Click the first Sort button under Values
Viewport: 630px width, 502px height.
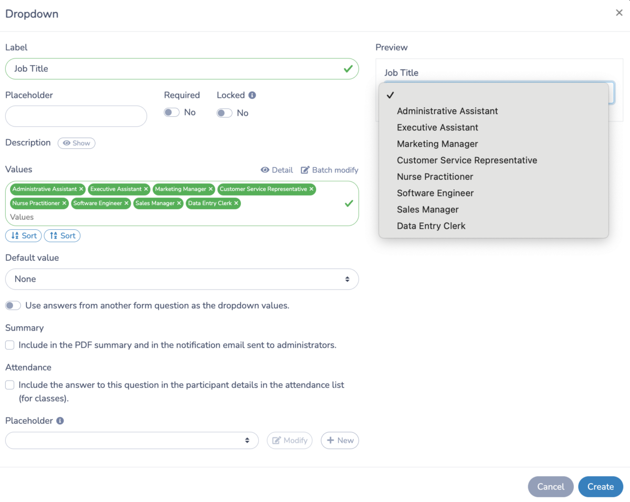(23, 235)
